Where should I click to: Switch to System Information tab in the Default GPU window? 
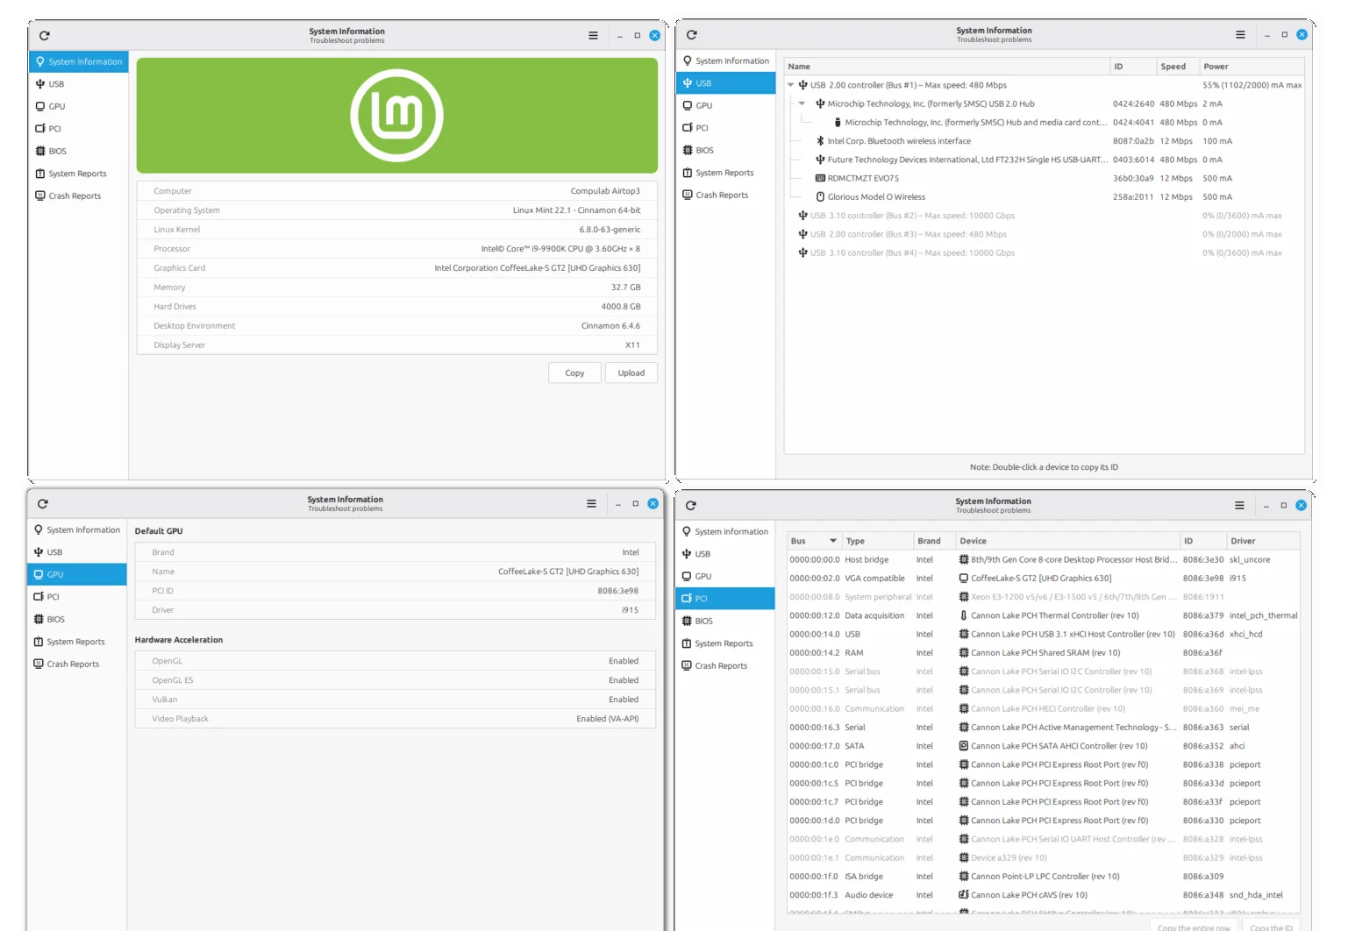pos(82,530)
